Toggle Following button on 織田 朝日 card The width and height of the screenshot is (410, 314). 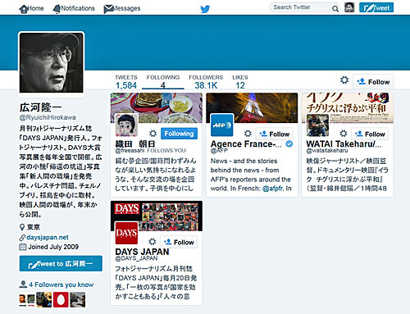pos(179,134)
